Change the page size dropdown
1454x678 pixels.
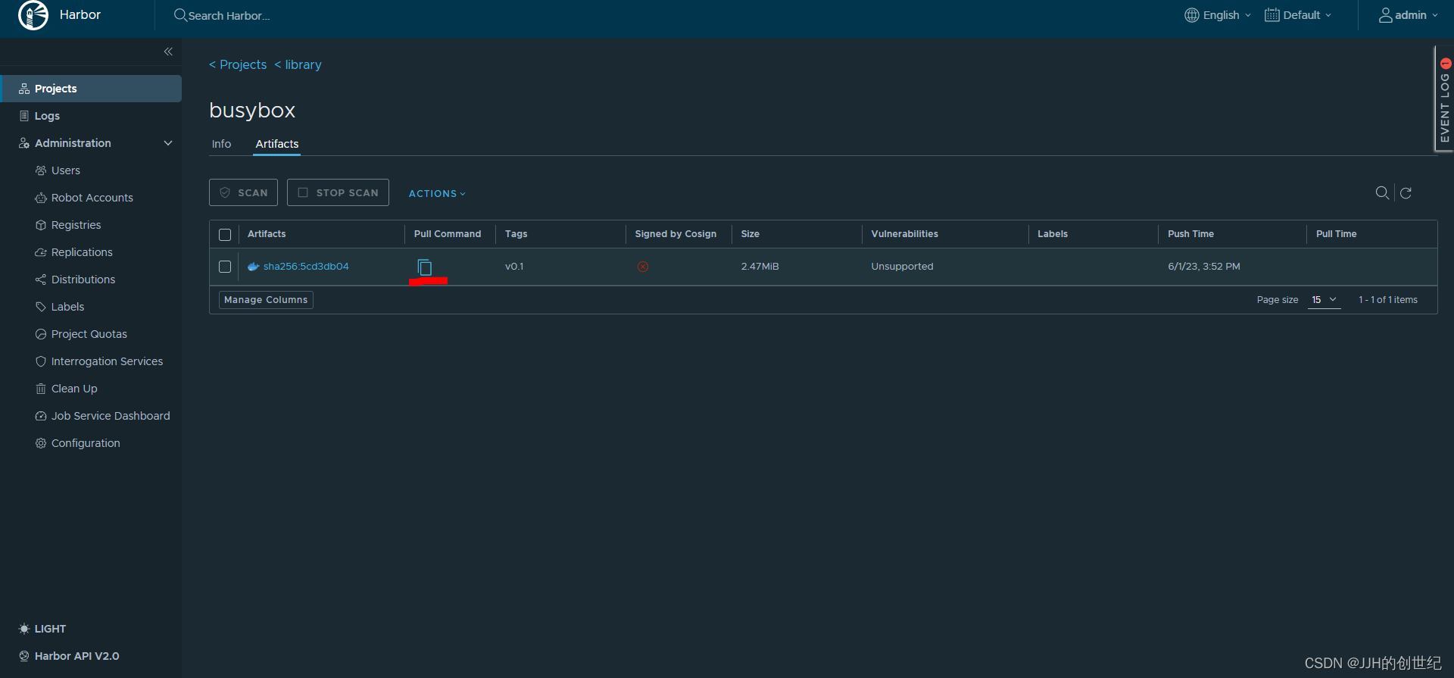point(1324,300)
